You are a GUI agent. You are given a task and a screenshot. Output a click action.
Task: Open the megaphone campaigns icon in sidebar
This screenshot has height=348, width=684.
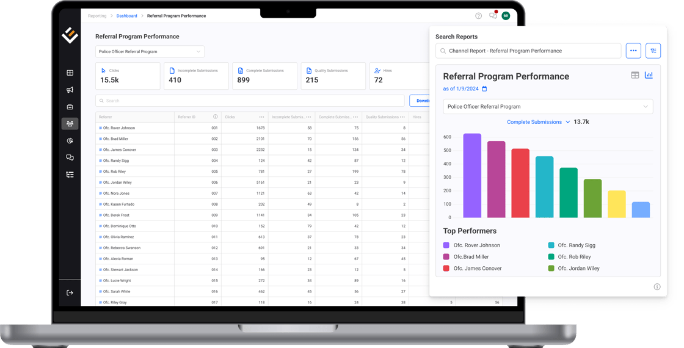(x=70, y=90)
